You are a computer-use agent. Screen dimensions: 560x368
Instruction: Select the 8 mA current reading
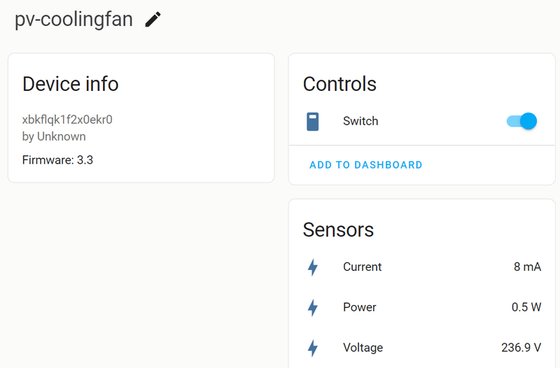pos(527,267)
